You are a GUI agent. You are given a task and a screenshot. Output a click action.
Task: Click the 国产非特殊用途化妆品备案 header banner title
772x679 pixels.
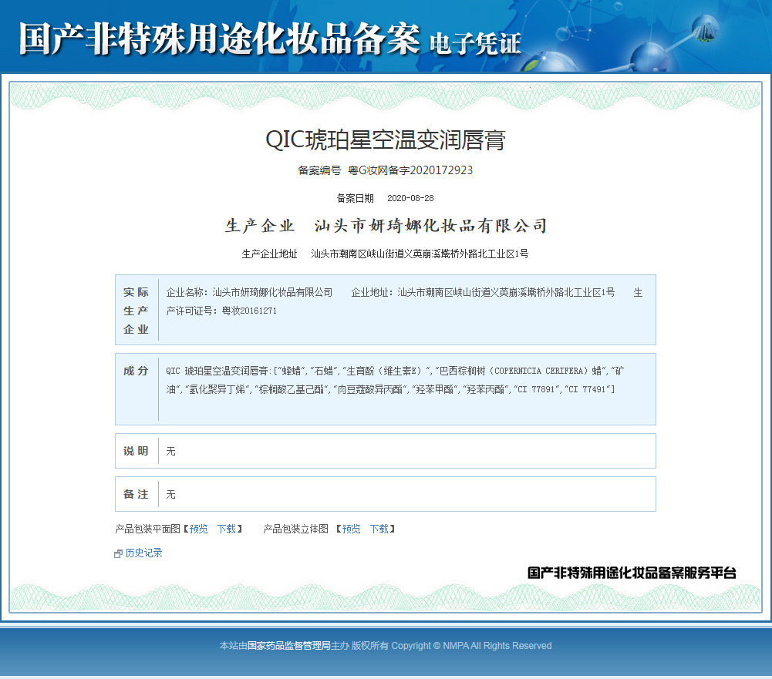tap(219, 39)
